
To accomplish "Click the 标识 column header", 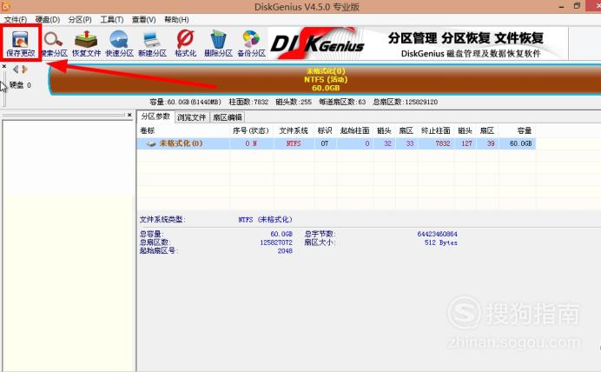I will coord(325,130).
